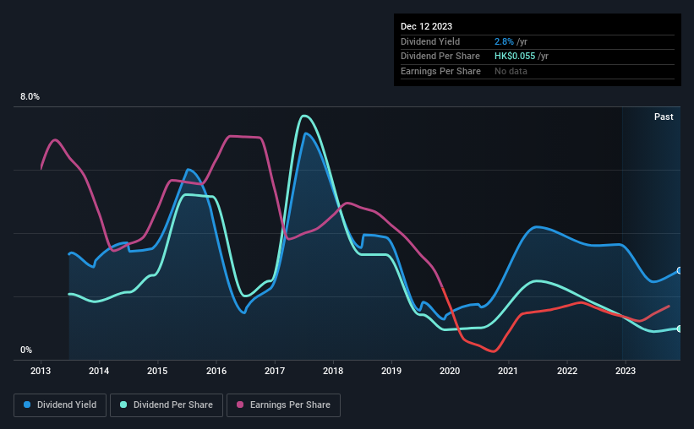Click the 8.0% y-axis label
The width and height of the screenshot is (694, 429).
pyautogui.click(x=30, y=97)
